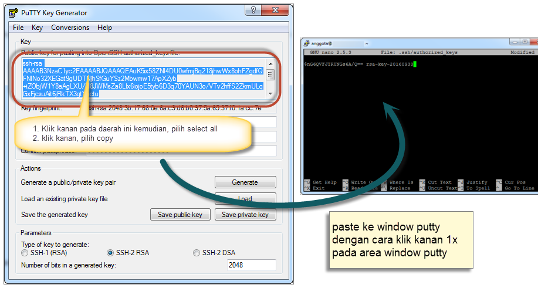
Task: Click the PuTTY terminal window title icon
Action: [x=306, y=43]
